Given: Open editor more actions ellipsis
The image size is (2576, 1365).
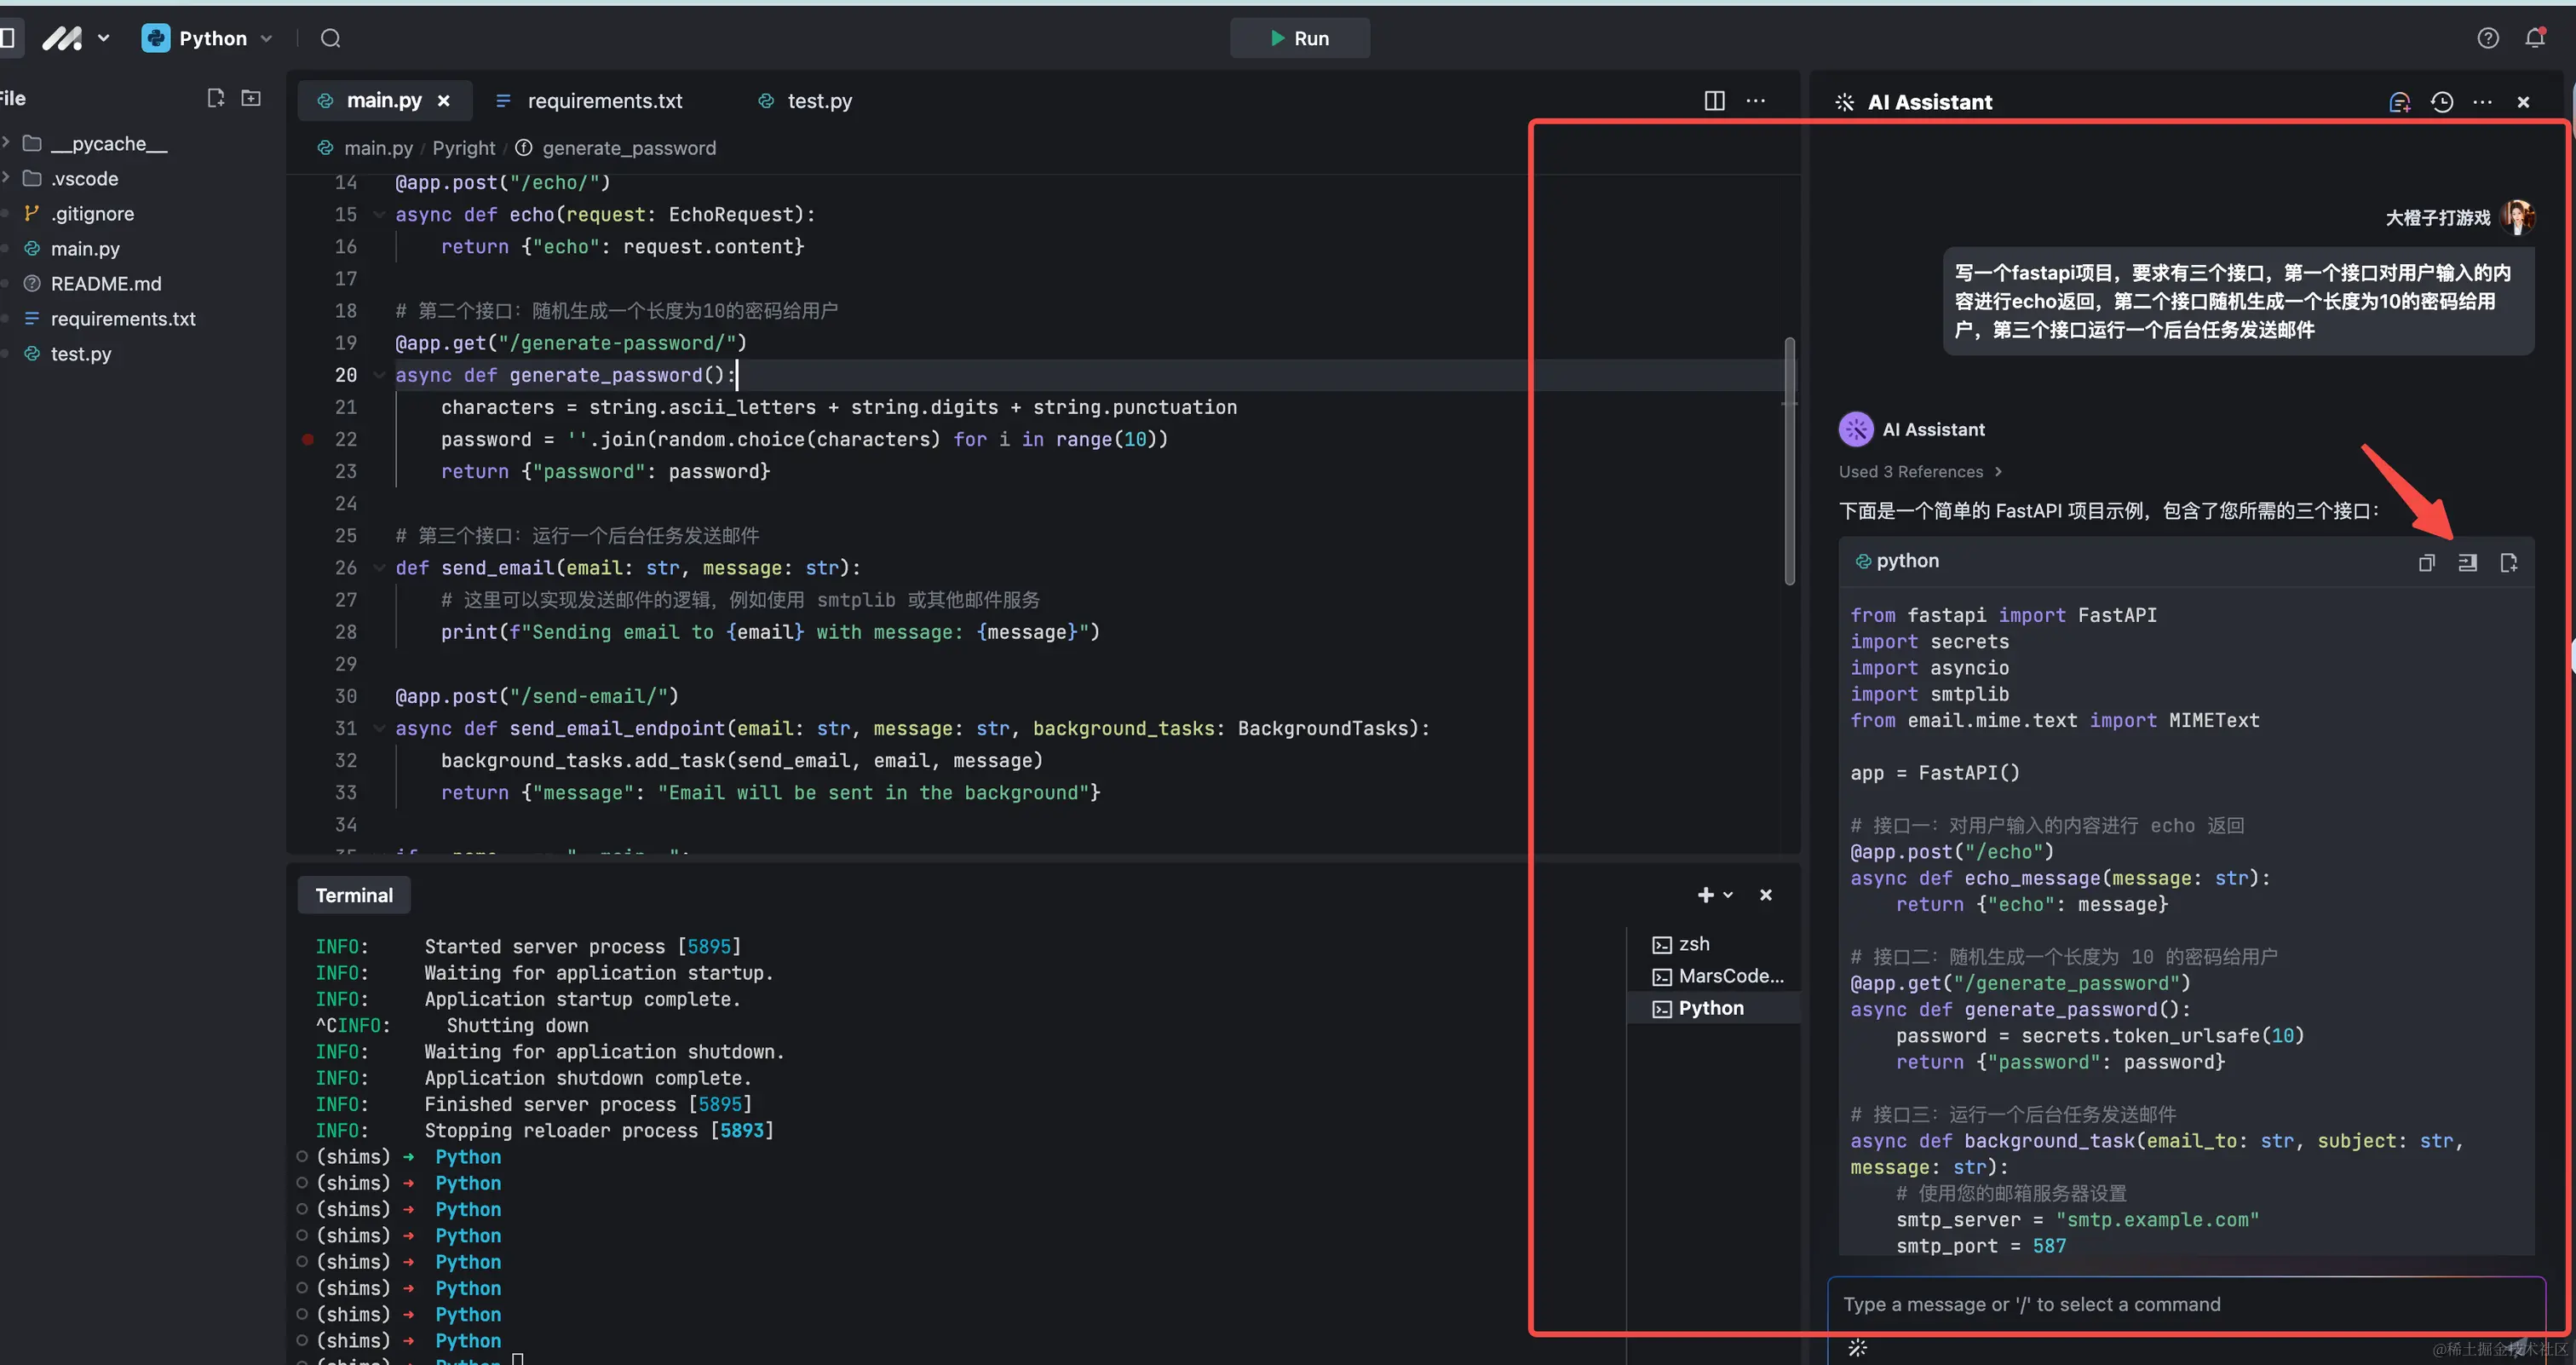Looking at the screenshot, I should 1756,101.
